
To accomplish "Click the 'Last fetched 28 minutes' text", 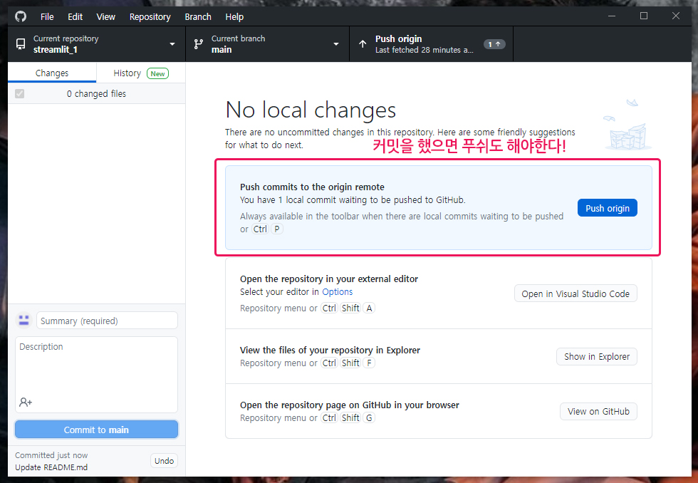I will (424, 50).
